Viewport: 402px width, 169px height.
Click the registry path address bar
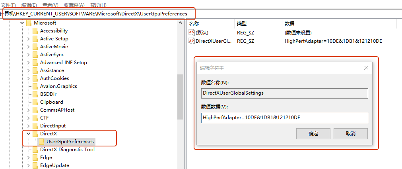99,14
